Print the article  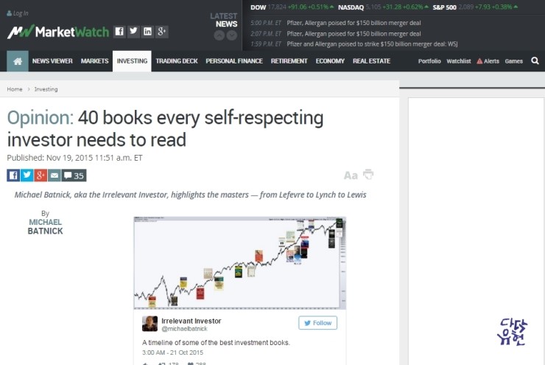point(368,174)
